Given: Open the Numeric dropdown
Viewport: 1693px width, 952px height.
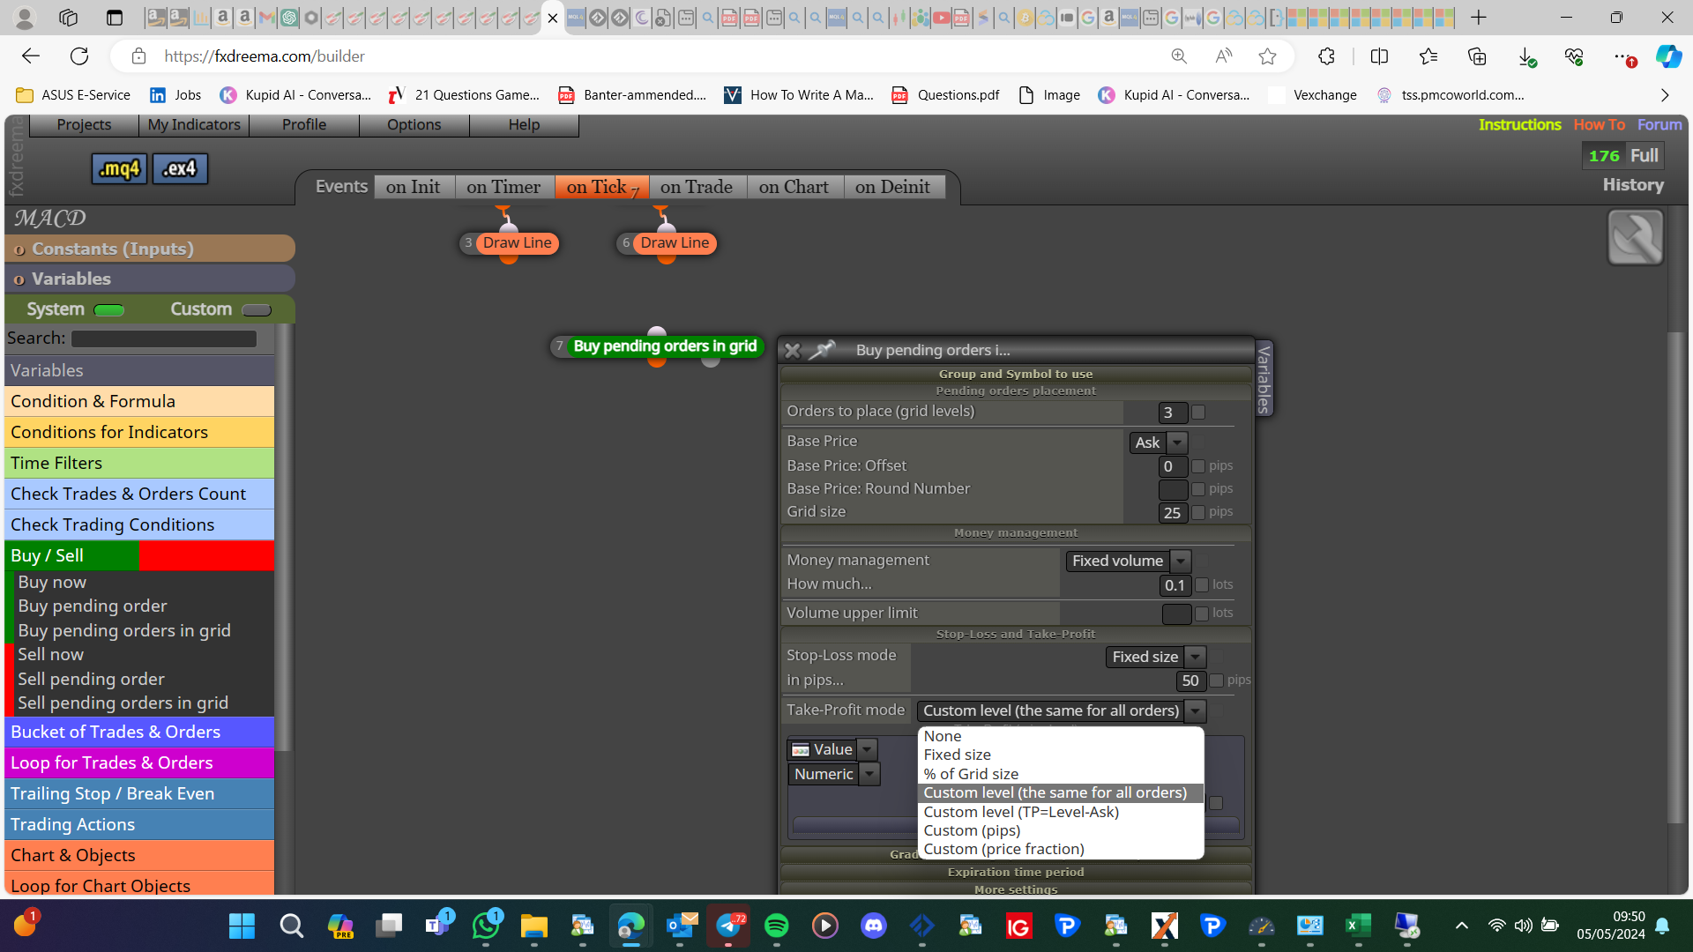Looking at the screenshot, I should (x=834, y=774).
